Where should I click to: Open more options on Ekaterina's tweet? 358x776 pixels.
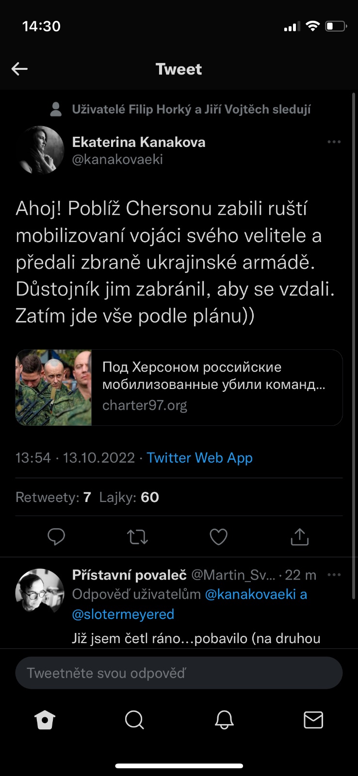(x=334, y=142)
